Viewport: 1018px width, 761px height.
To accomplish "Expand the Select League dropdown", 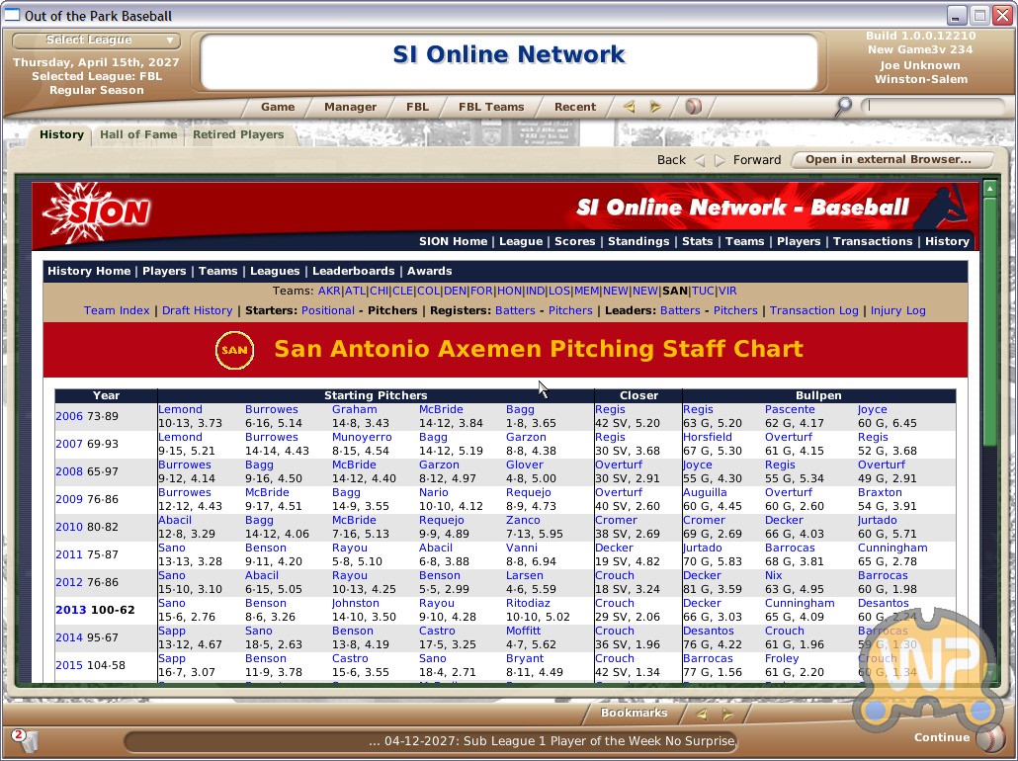I will pos(96,41).
